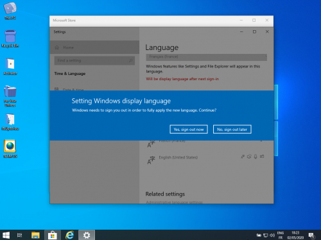
Task: Open This PC desktop icon
Action: 10,11
